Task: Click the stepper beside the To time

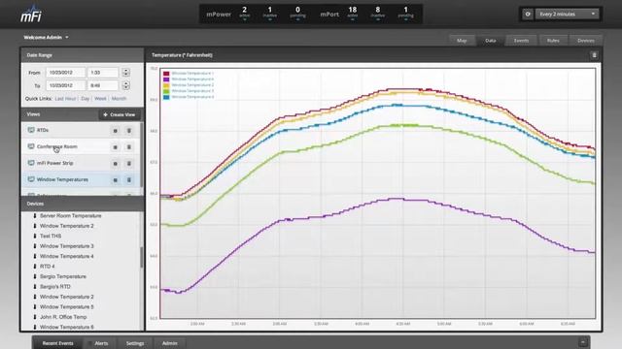Action: coord(125,85)
